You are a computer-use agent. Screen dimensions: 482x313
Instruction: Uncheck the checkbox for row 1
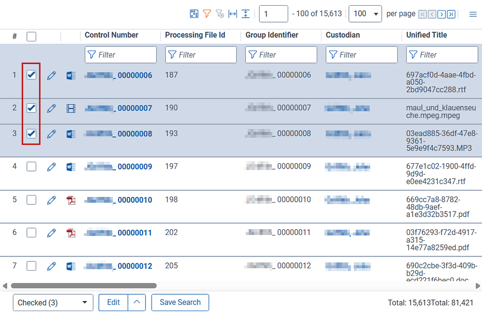coord(31,75)
